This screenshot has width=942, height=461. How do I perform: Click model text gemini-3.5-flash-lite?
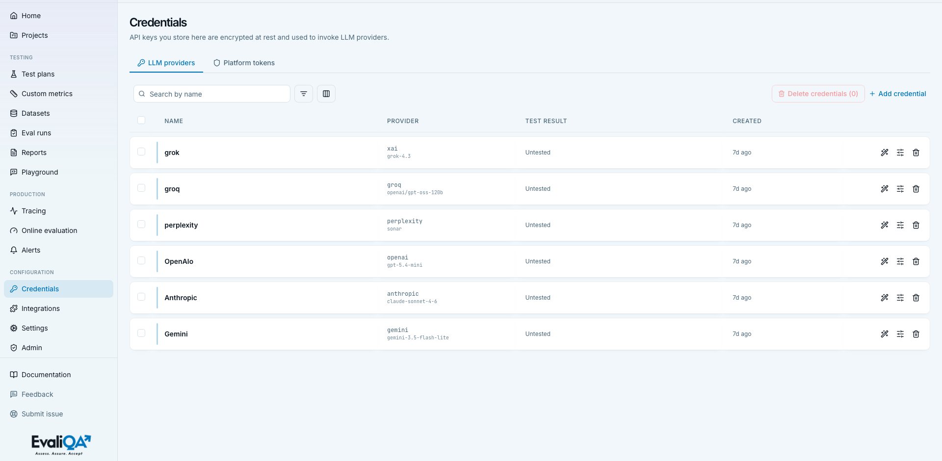(418, 338)
